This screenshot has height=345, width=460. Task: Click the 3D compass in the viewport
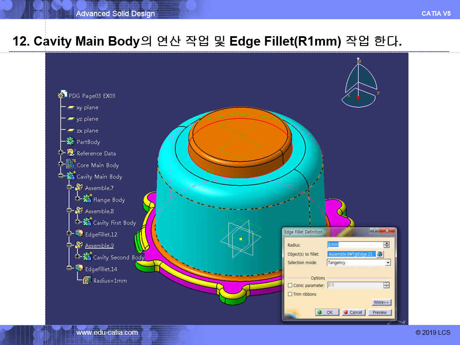(x=359, y=83)
